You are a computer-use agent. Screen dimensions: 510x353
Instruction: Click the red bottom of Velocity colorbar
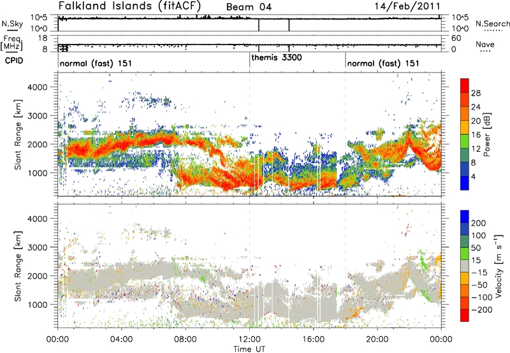465,315
